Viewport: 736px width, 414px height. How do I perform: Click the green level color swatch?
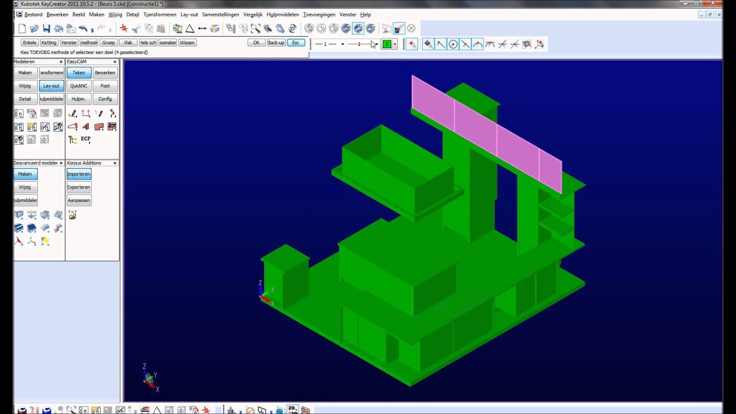tap(387, 44)
